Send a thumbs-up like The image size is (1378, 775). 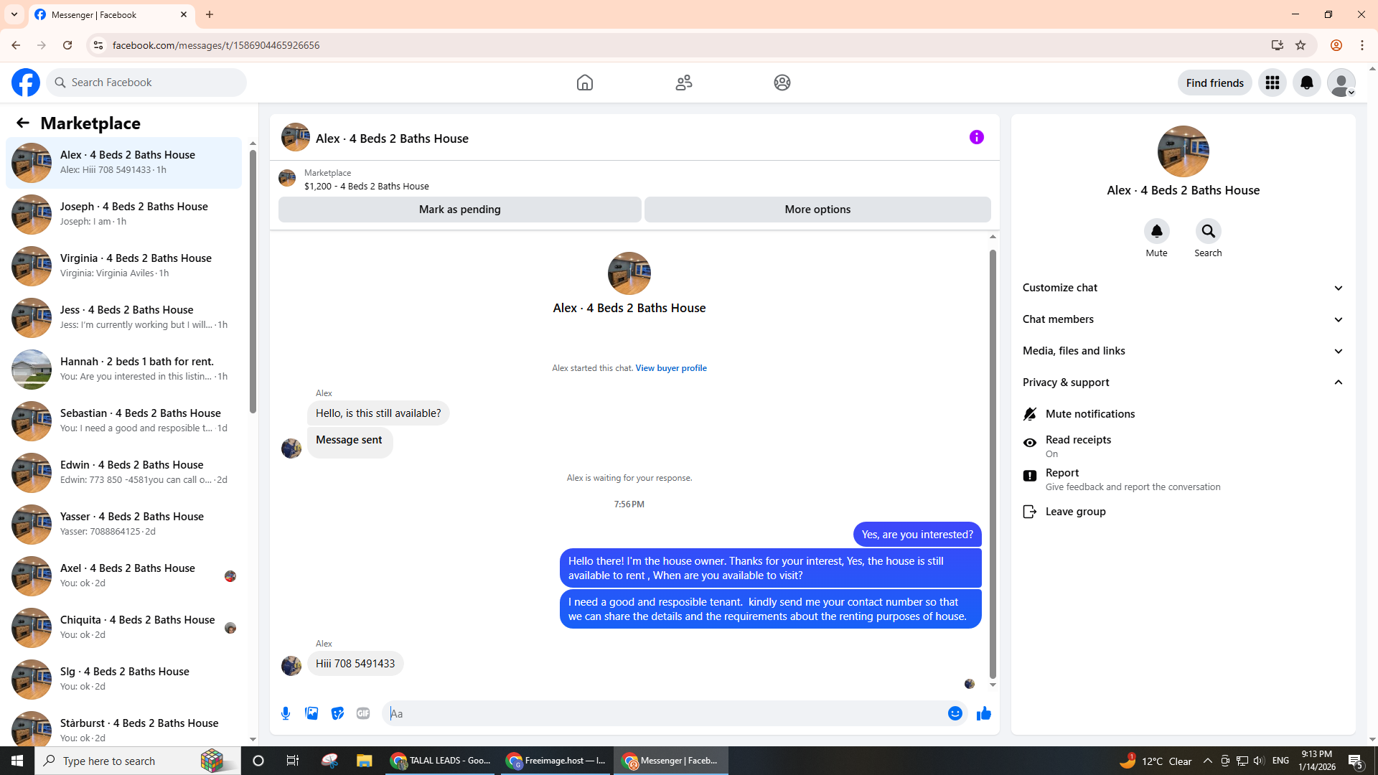point(983,713)
